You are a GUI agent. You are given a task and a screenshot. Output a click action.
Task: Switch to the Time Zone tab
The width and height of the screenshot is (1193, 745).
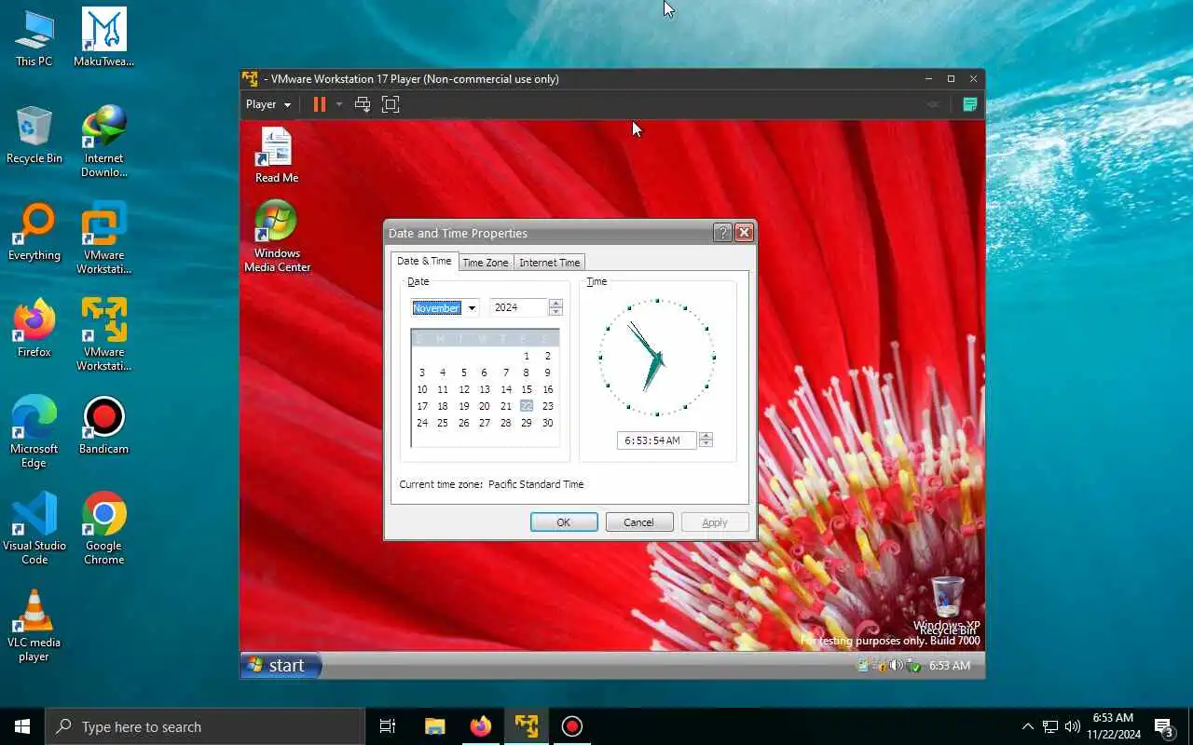coord(486,263)
